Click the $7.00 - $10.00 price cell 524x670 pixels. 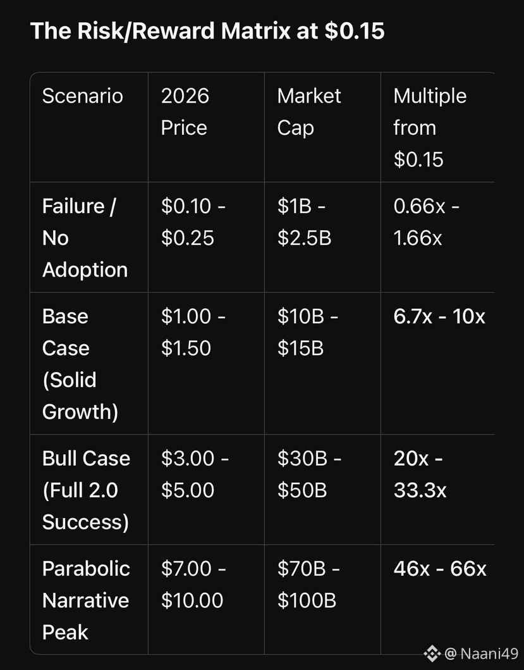[x=193, y=584]
